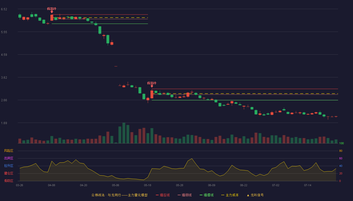The height and width of the screenshot is (201, 353).
Task: Click the 06-22 date label
Action: point(244,185)
